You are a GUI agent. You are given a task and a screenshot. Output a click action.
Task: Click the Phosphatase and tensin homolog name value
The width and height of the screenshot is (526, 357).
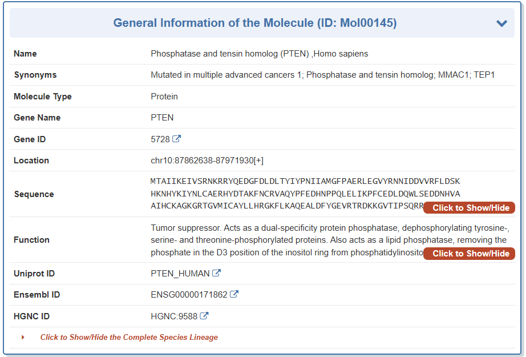tap(259, 54)
